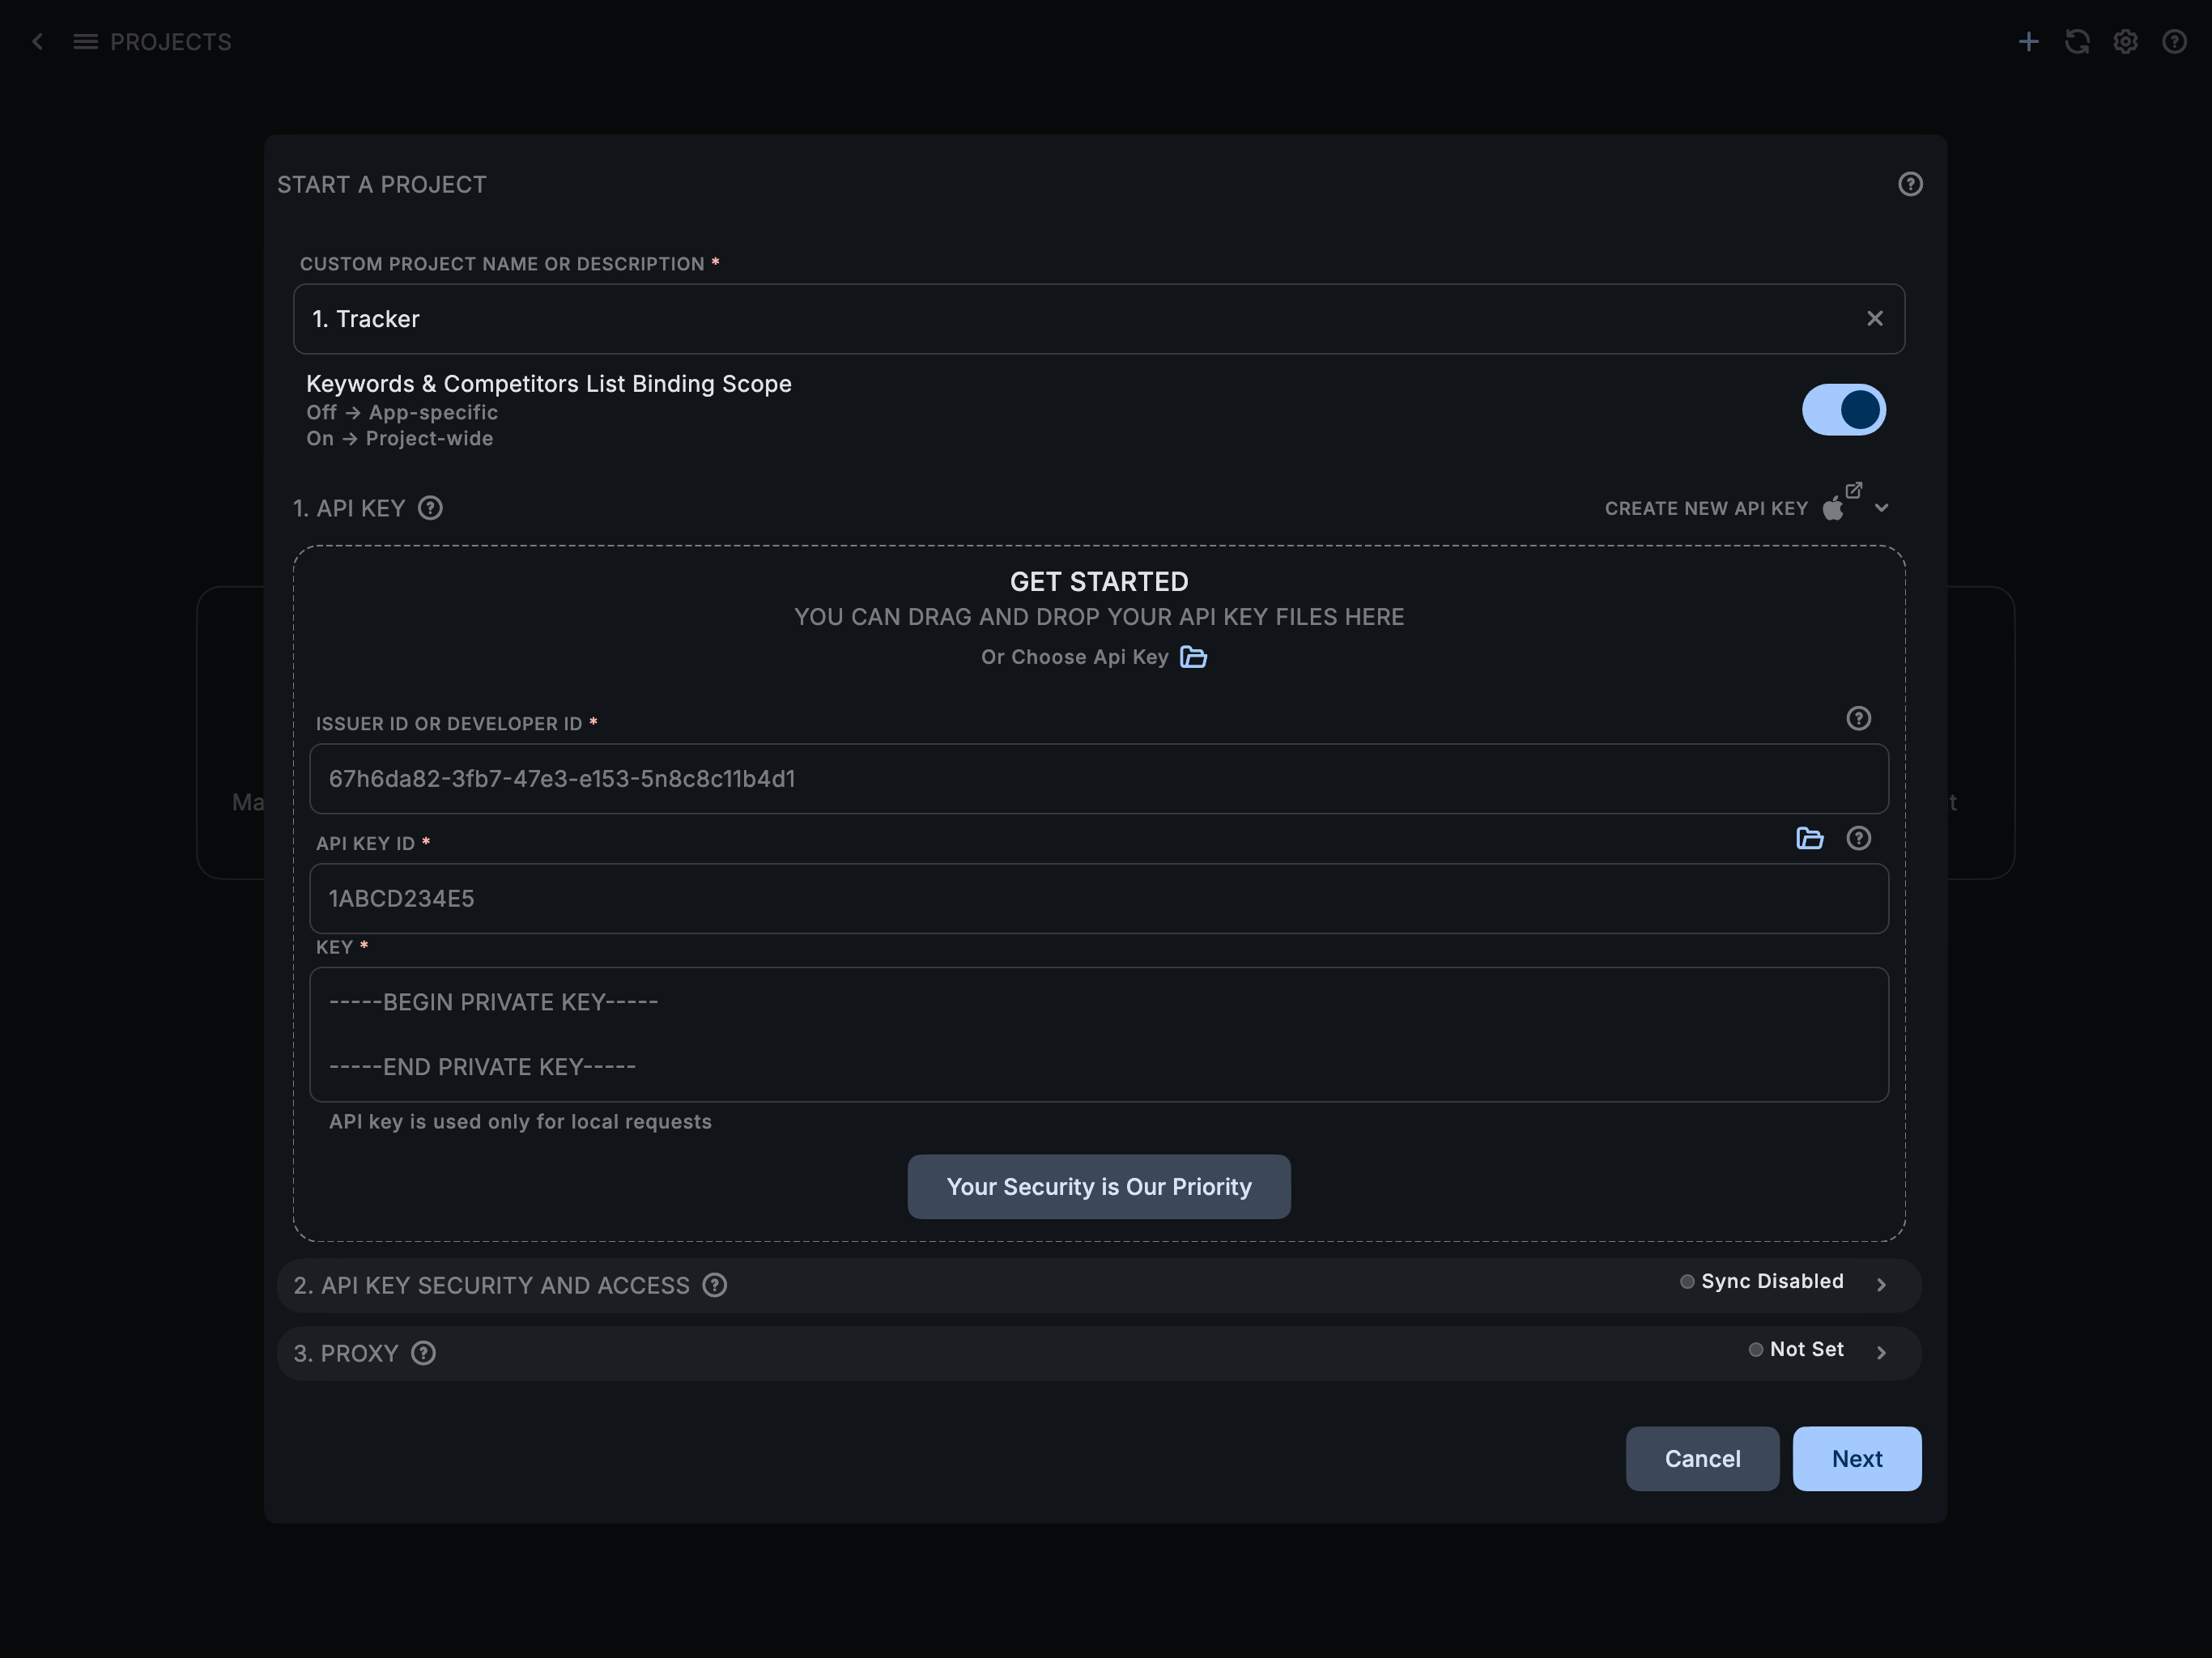
Task: Click the back arrow in top bar
Action: [x=38, y=41]
